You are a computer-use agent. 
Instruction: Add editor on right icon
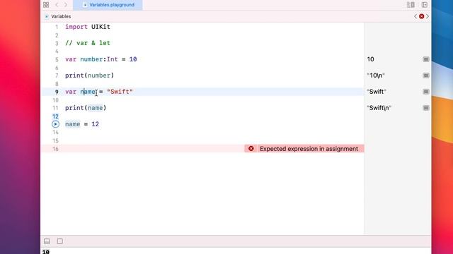coord(425,5)
